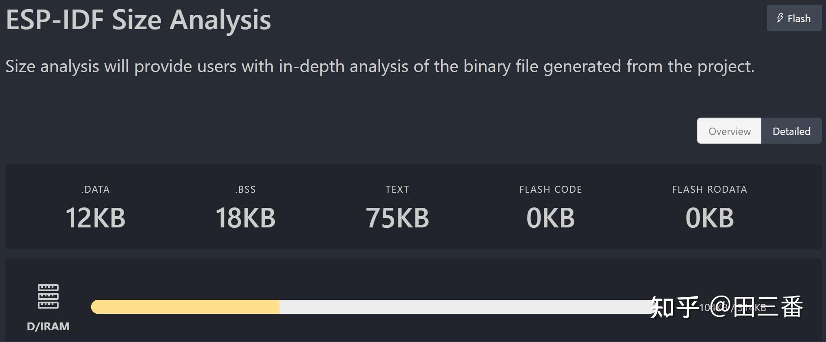This screenshot has width=826, height=342.
Task: Click the Flash button
Action: tap(794, 18)
